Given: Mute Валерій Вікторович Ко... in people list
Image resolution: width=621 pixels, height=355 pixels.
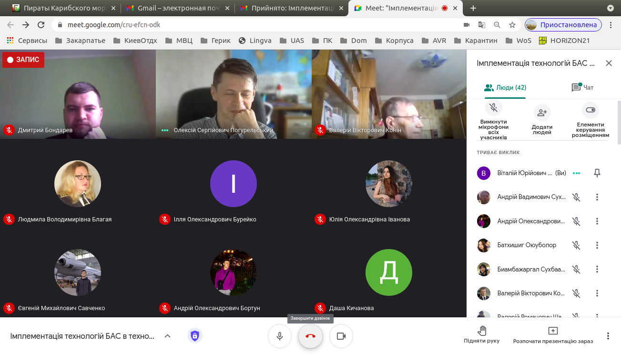Looking at the screenshot, I should point(576,293).
